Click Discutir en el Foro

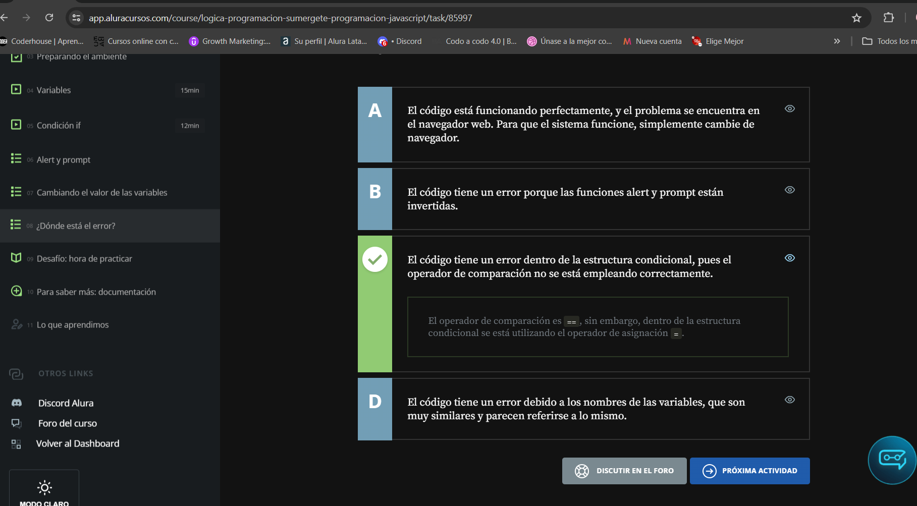(624, 470)
